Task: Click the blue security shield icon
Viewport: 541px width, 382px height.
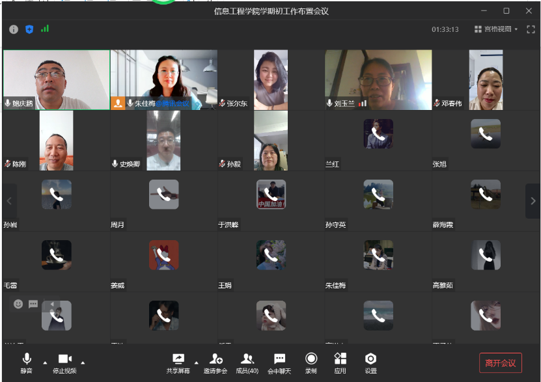Action: click(29, 29)
